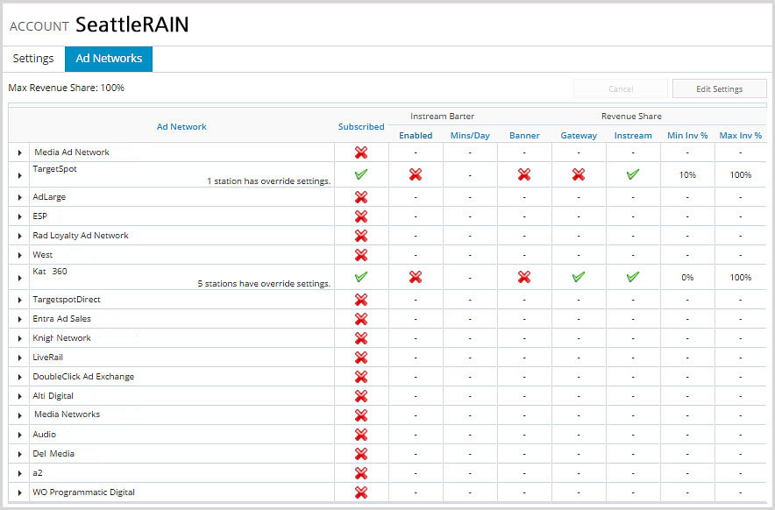The height and width of the screenshot is (510, 775).
Task: Click the red X subscribed icon for LiveRail
Action: 360,358
